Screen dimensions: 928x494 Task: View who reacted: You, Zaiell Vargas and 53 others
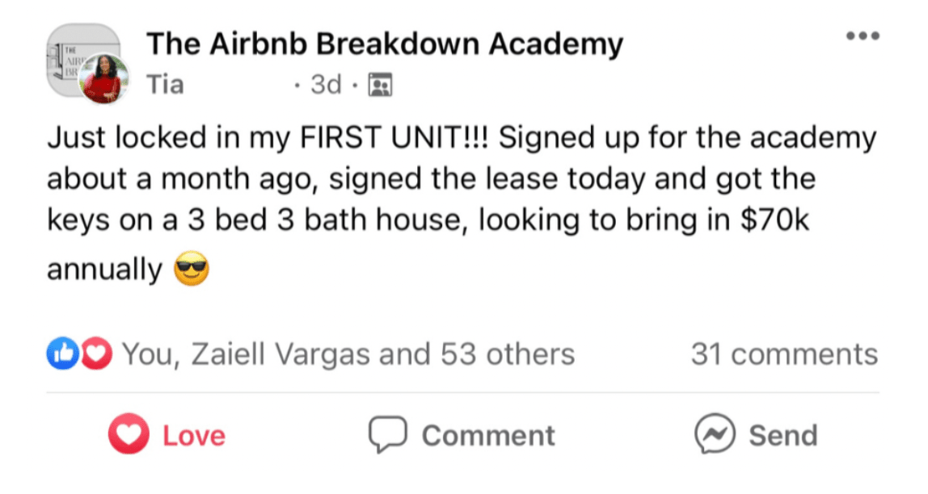coord(348,354)
